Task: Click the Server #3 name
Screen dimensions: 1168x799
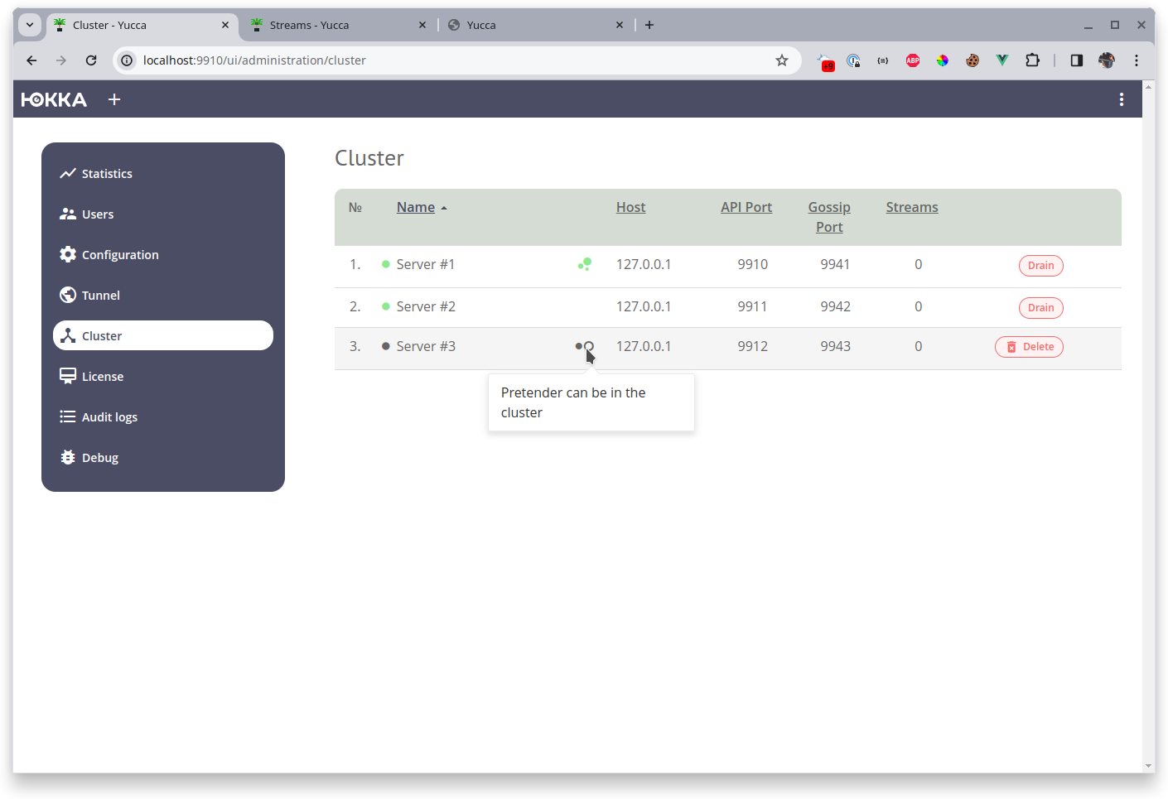Action: point(426,346)
